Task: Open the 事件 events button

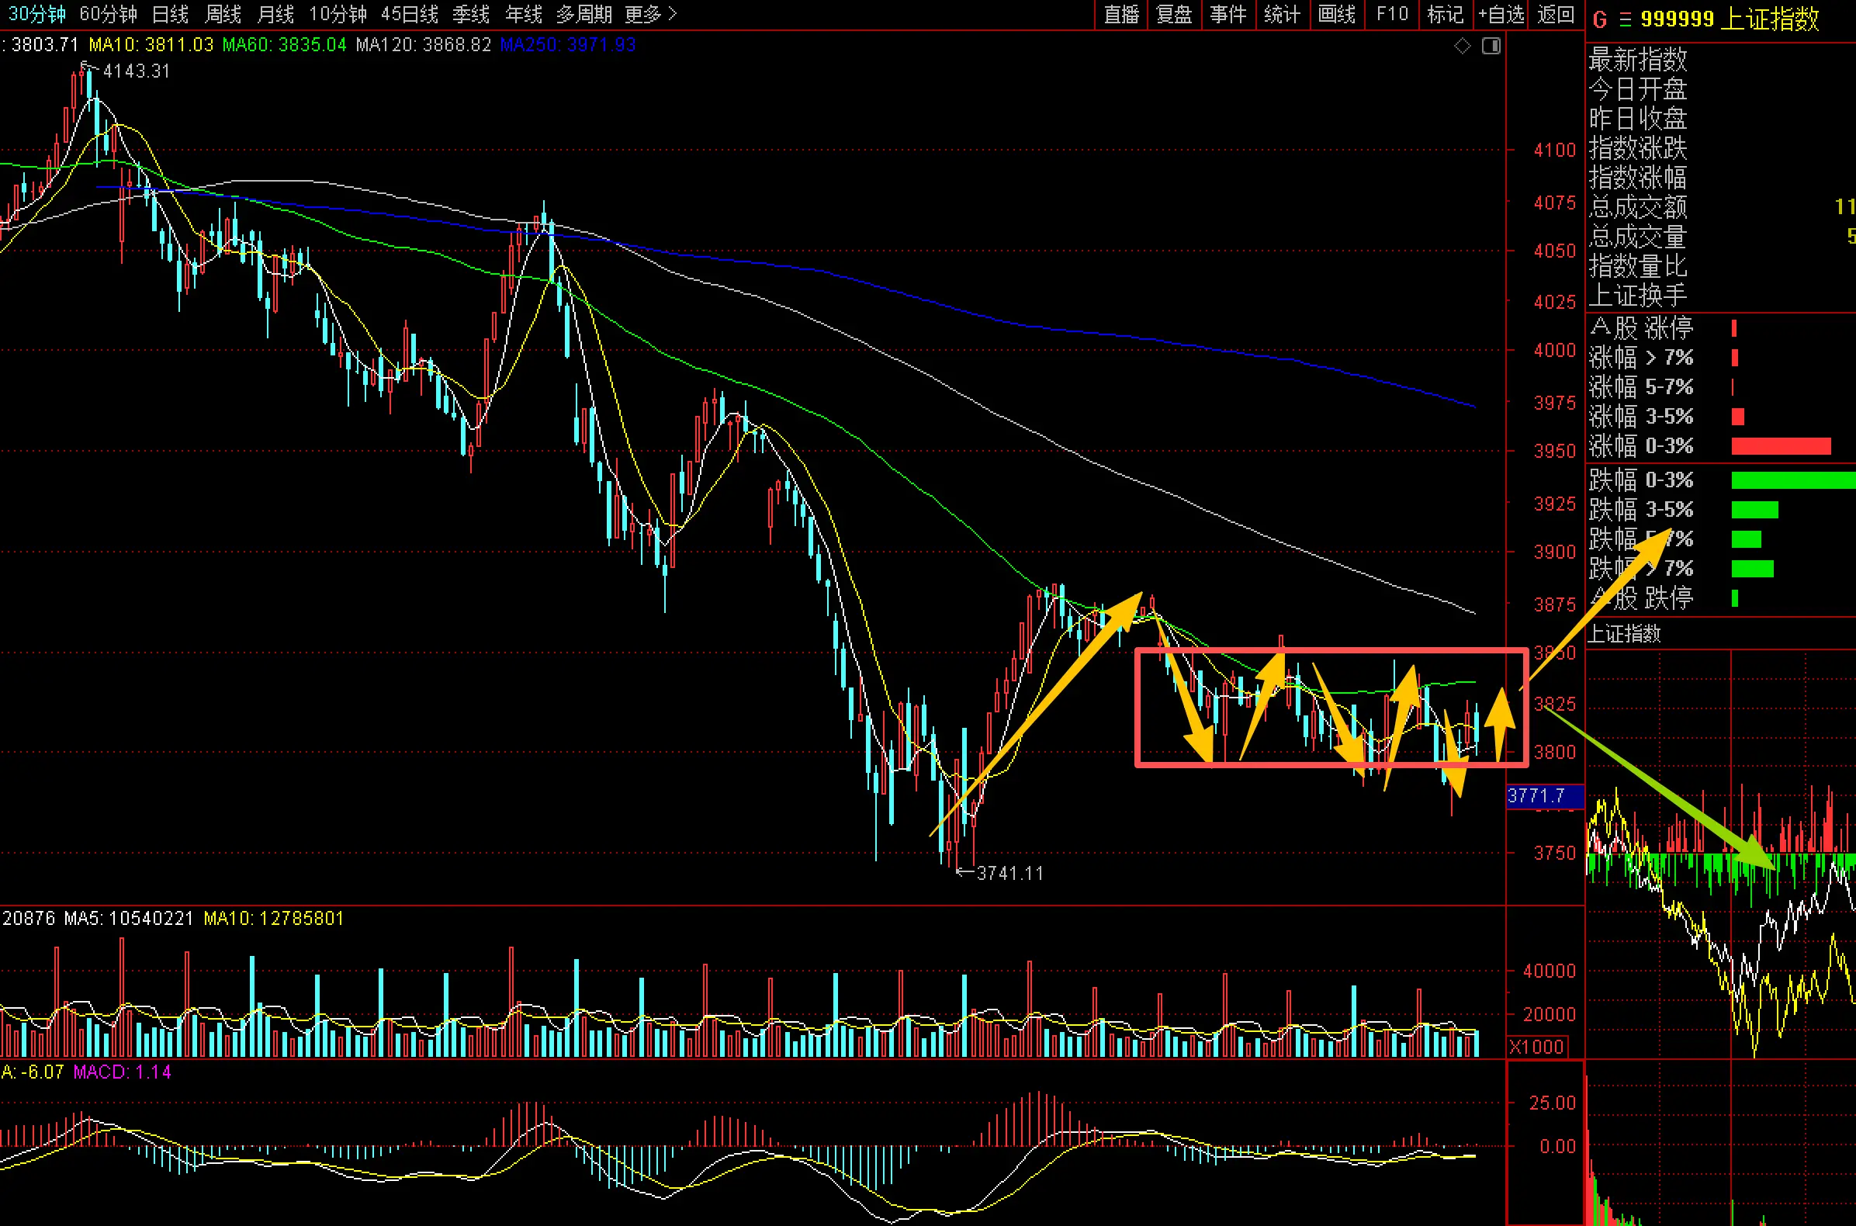Action: click(x=1228, y=14)
